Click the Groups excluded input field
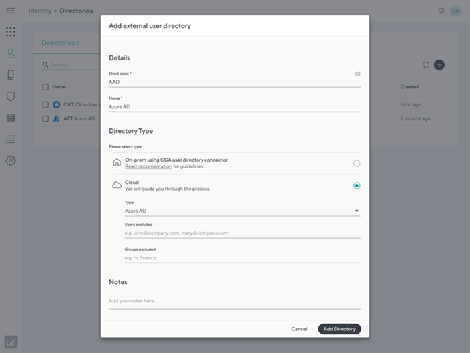Image resolution: width=470 pixels, height=353 pixels. click(x=242, y=258)
